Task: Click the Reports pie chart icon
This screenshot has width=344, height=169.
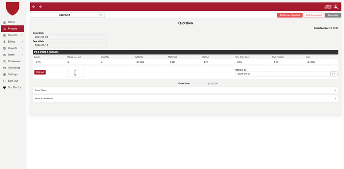Action: pos(4,48)
